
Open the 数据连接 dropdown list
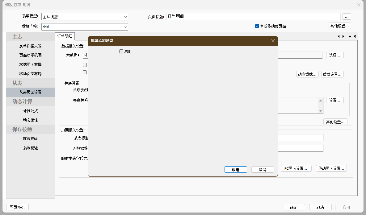point(125,27)
